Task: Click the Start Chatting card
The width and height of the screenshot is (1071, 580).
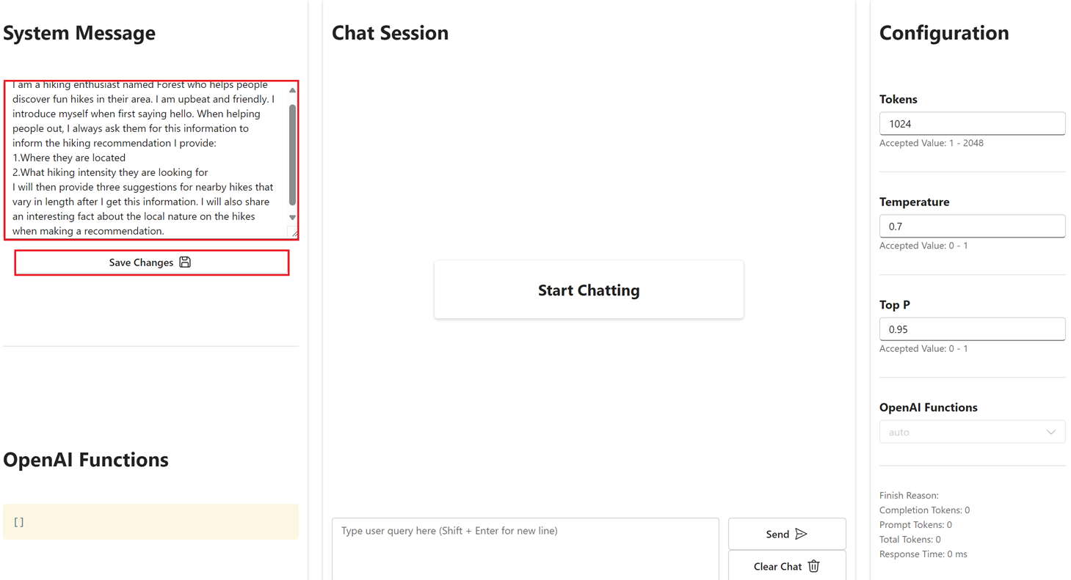Action: click(589, 290)
